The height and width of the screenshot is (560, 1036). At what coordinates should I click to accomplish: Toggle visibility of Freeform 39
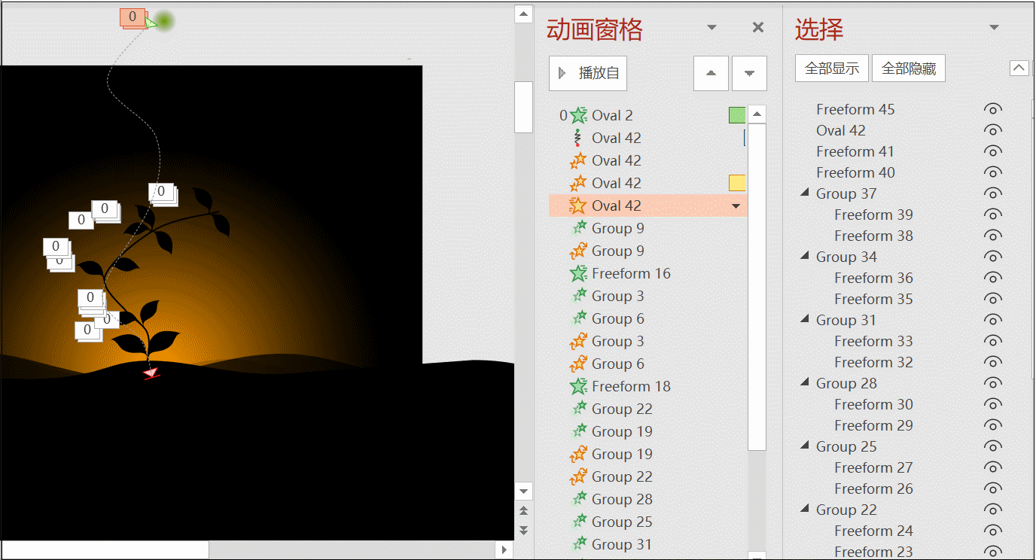(993, 215)
